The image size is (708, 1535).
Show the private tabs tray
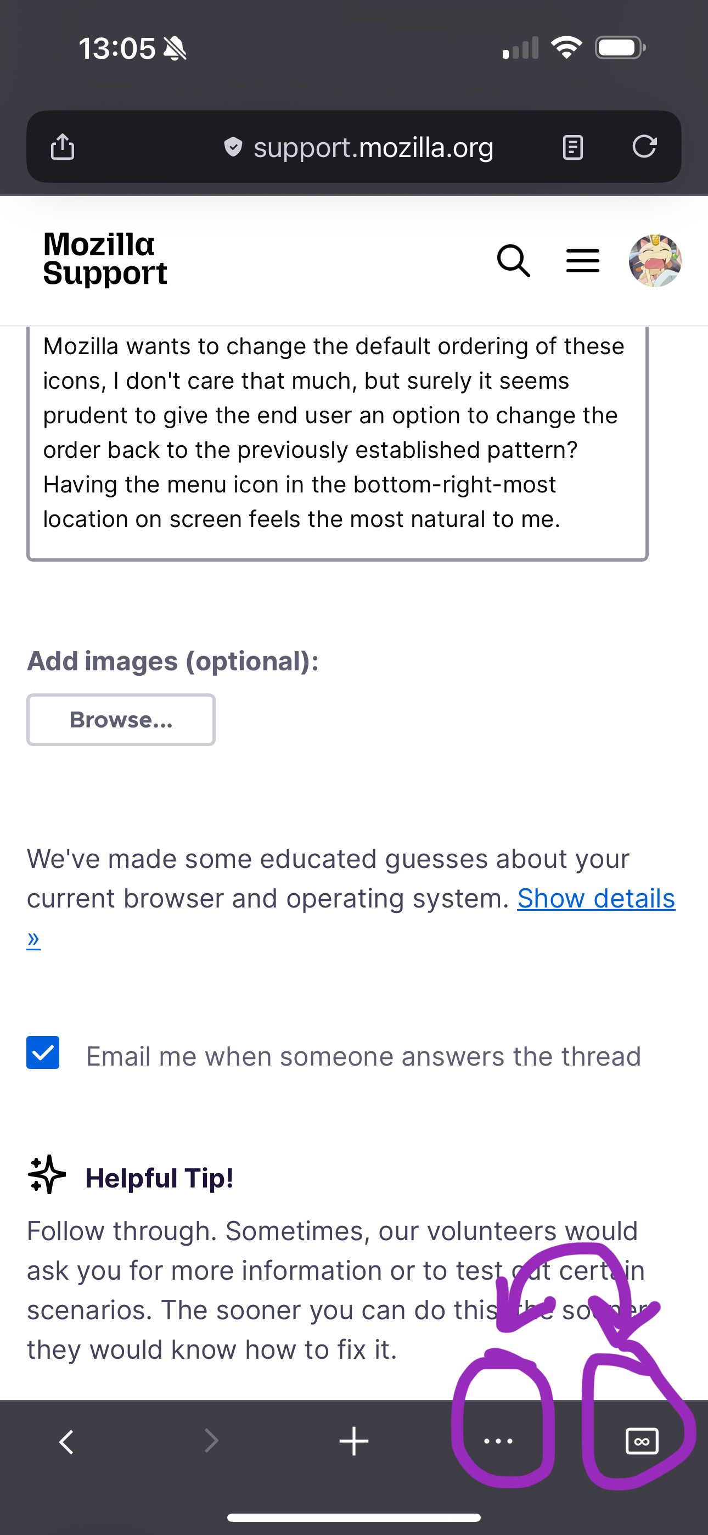click(642, 1442)
